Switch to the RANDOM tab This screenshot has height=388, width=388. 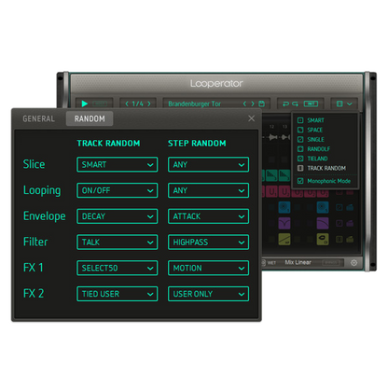pyautogui.click(x=90, y=118)
